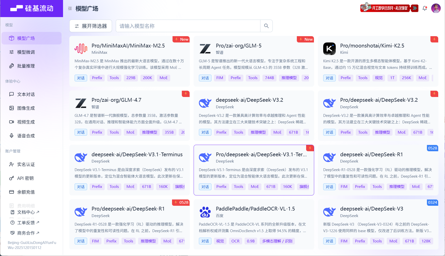Click the 128K tag on DeepSeek-V3 card
Image resolution: width=445 pixels, height=256 pixels.
[x=426, y=241]
